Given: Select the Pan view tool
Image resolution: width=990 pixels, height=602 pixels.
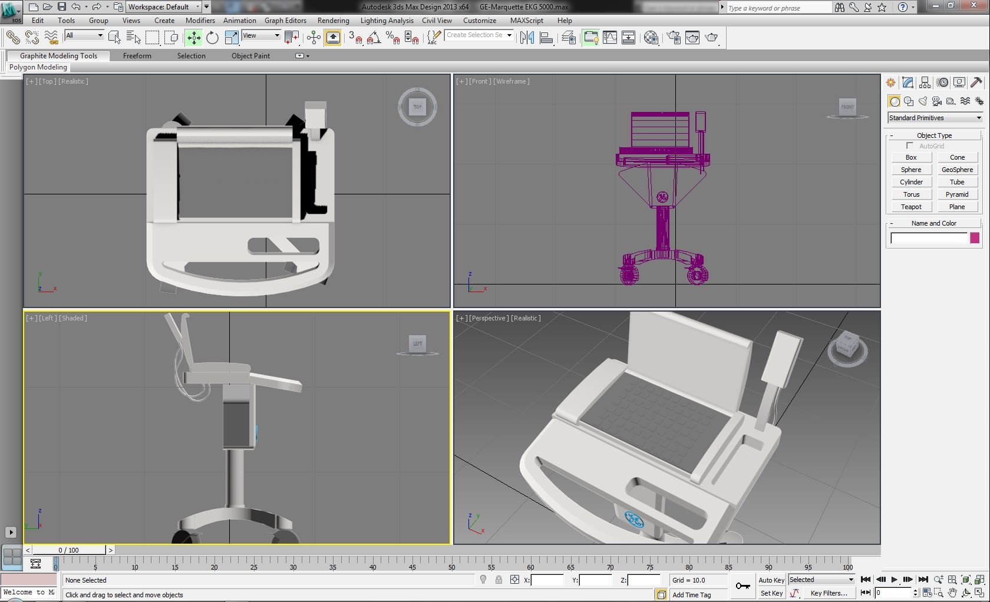Looking at the screenshot, I should 952,593.
